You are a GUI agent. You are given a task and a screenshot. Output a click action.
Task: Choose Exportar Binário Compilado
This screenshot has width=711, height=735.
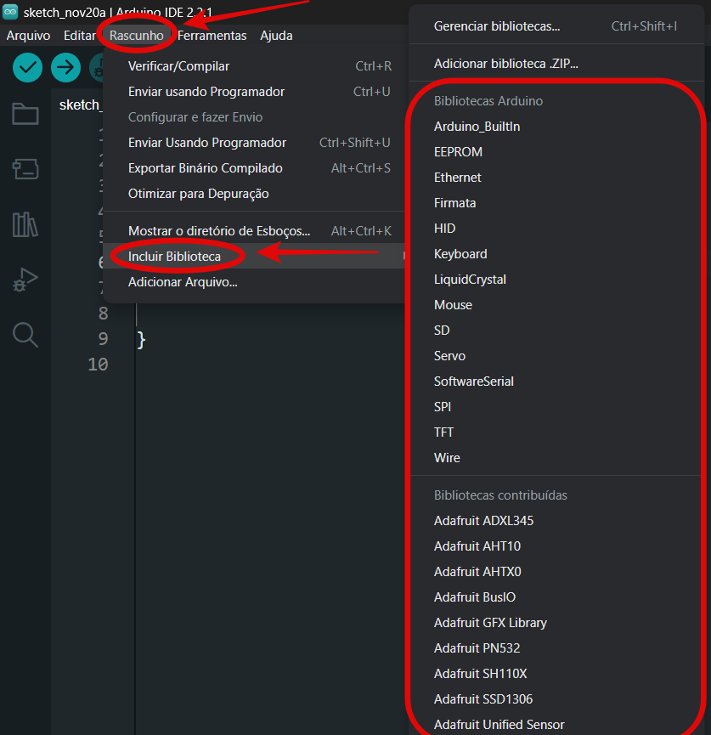[x=205, y=168]
